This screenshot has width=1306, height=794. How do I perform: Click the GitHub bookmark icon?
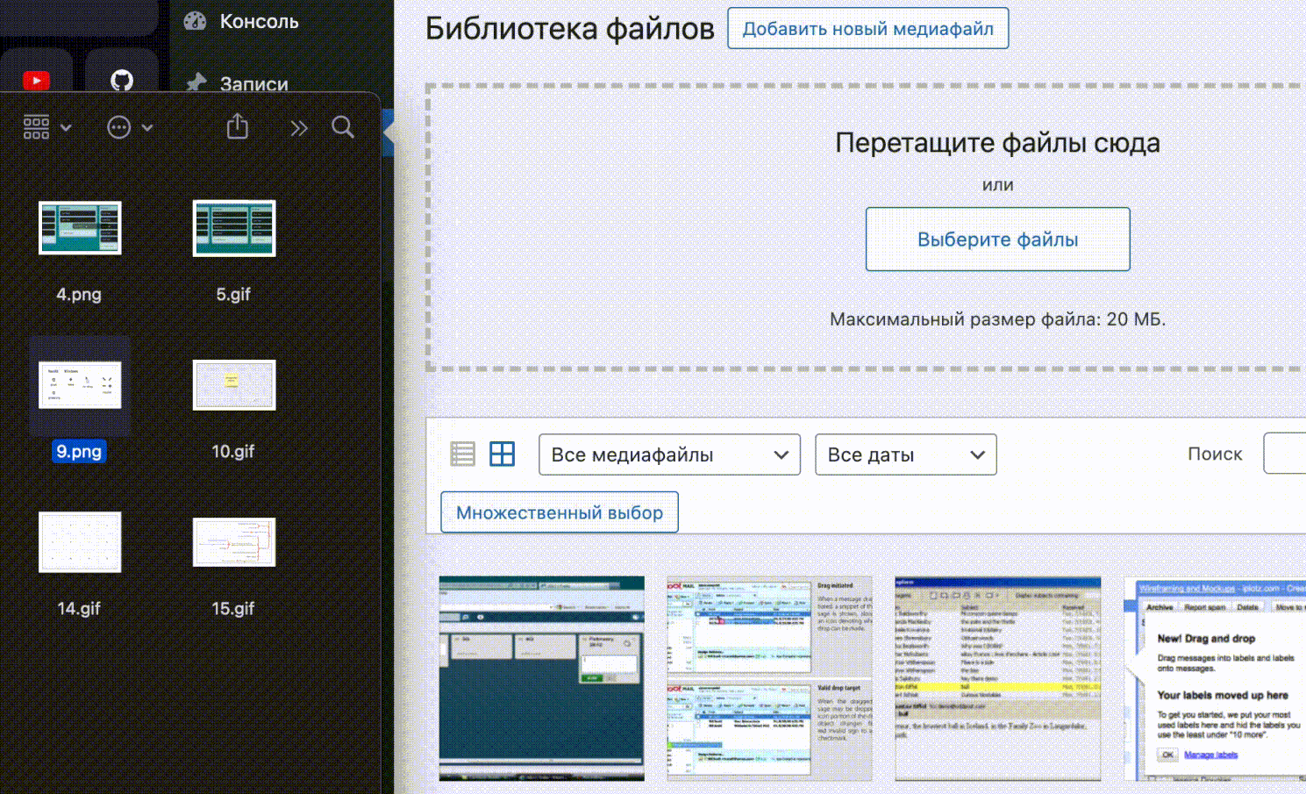(122, 81)
